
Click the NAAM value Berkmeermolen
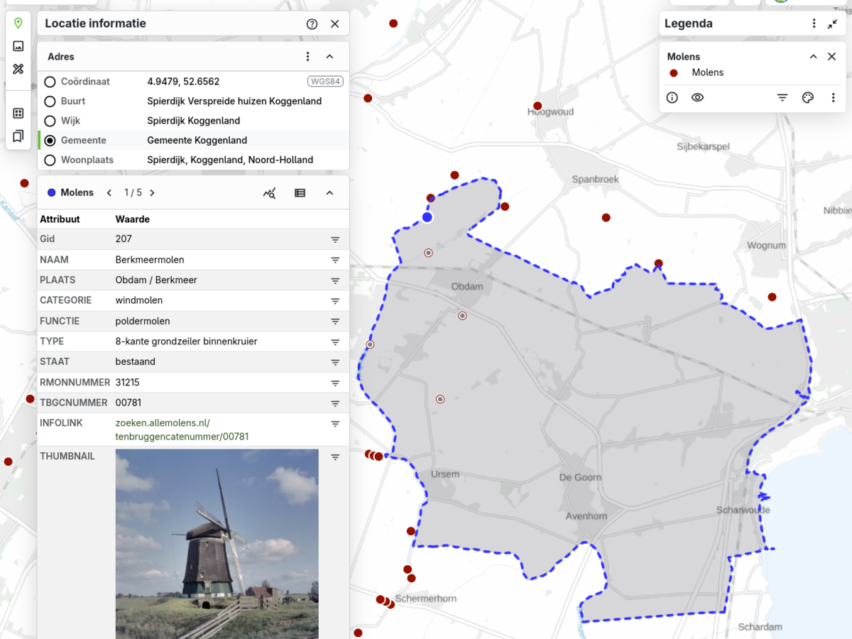click(x=150, y=261)
